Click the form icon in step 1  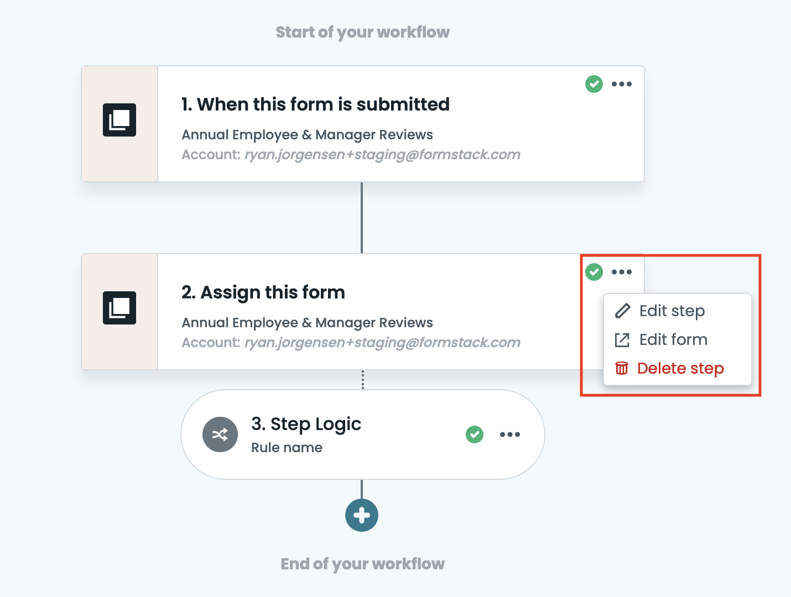(119, 120)
